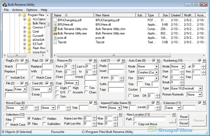210x136 pixels.
Task: Click the R reset button for Numbering (10)
Action: click(204, 61)
